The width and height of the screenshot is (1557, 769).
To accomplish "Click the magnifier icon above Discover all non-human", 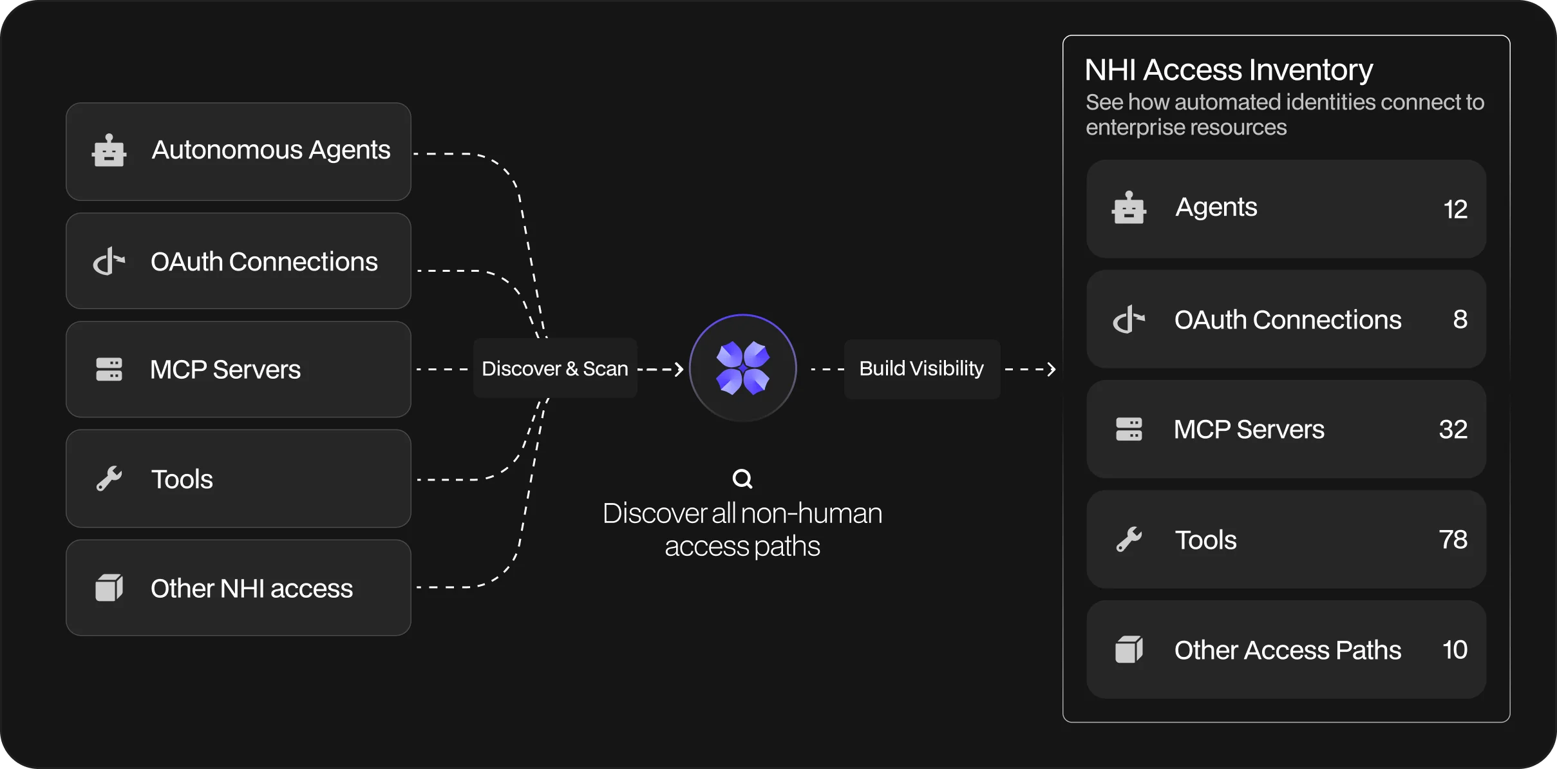I will pyautogui.click(x=742, y=479).
